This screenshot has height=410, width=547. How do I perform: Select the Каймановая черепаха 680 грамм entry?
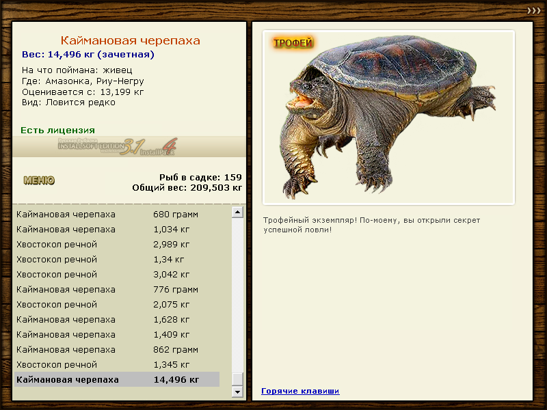point(116,214)
